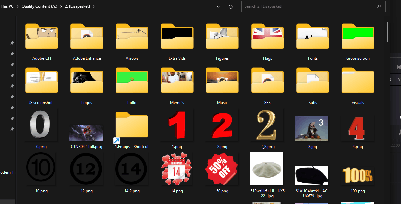The image size is (401, 204).
Task: Expand the chevron after 2. [Lisäpasket]
Action: [x=94, y=6]
